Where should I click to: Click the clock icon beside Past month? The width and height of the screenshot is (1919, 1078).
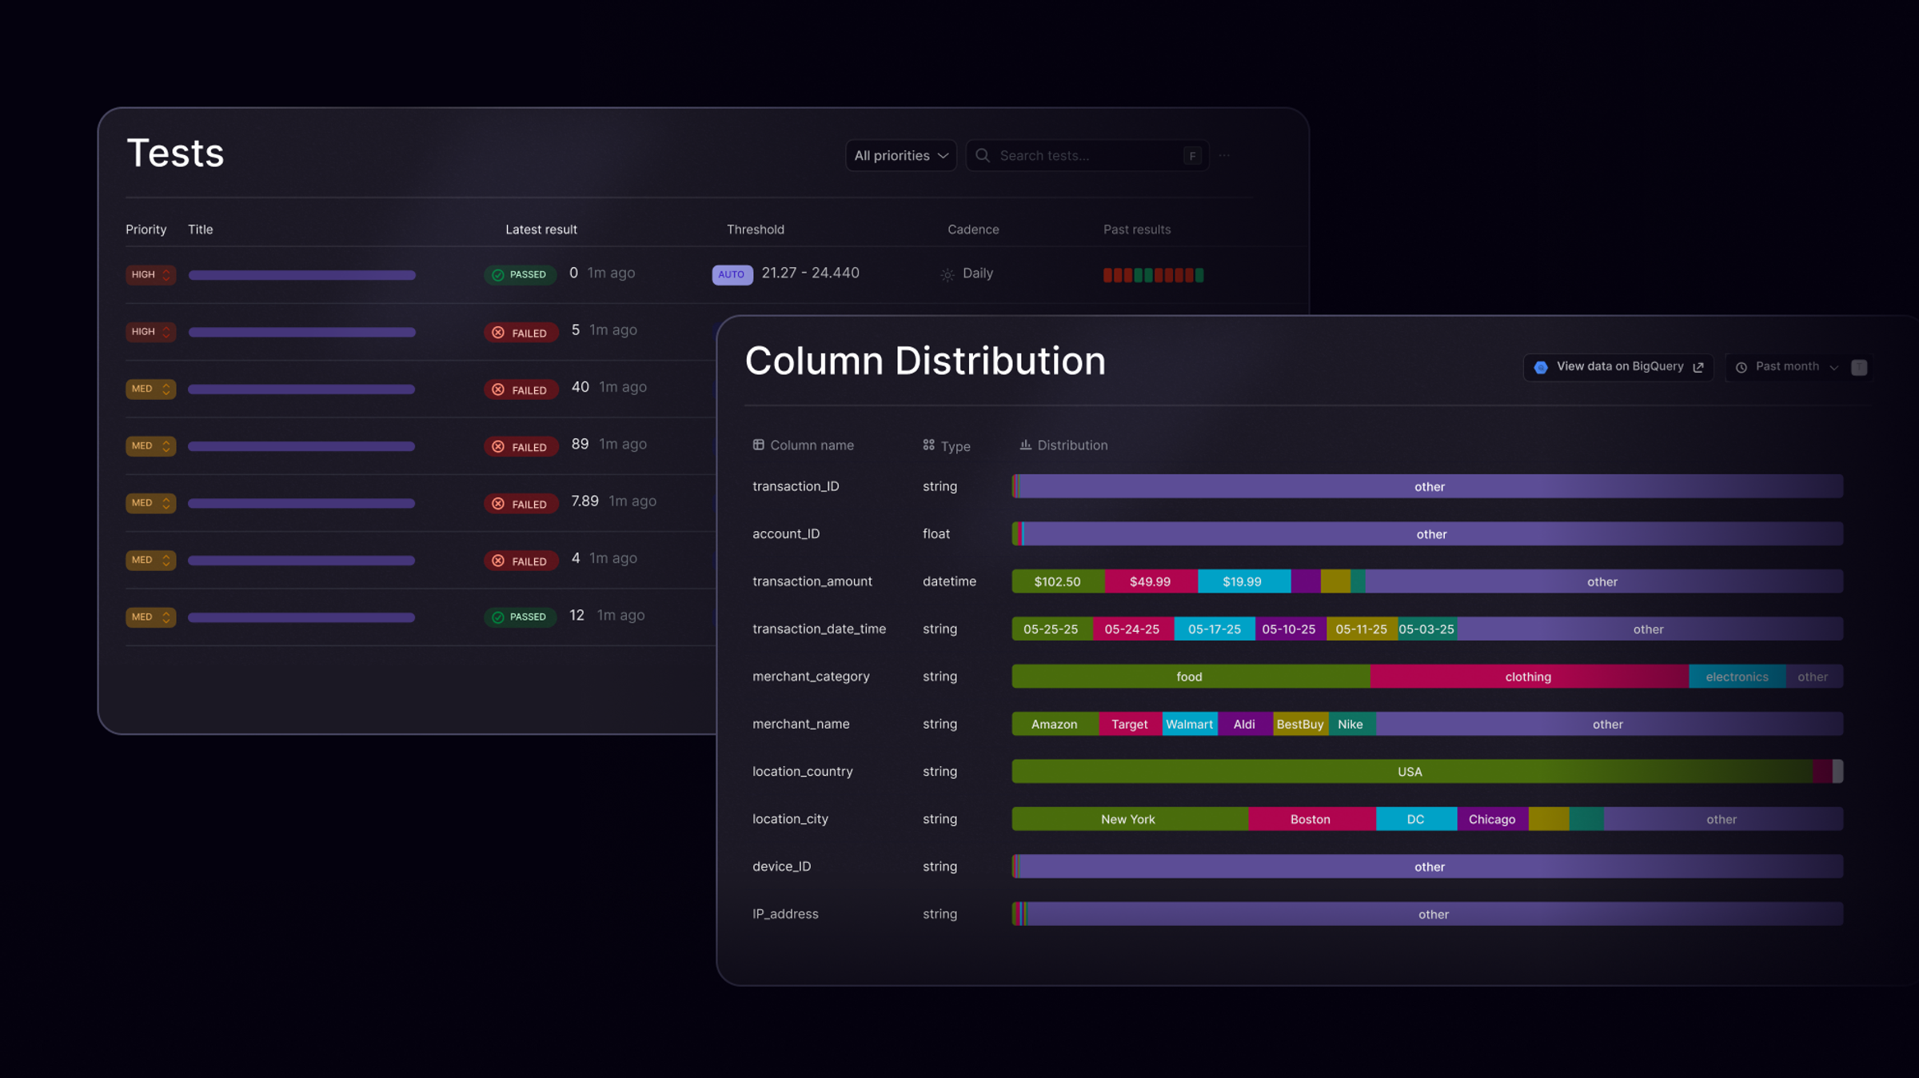click(x=1741, y=367)
